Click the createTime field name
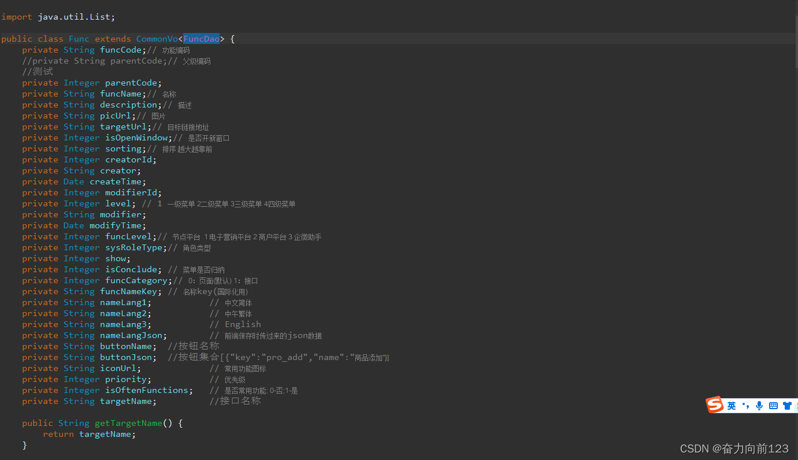This screenshot has width=798, height=460. pos(116,181)
